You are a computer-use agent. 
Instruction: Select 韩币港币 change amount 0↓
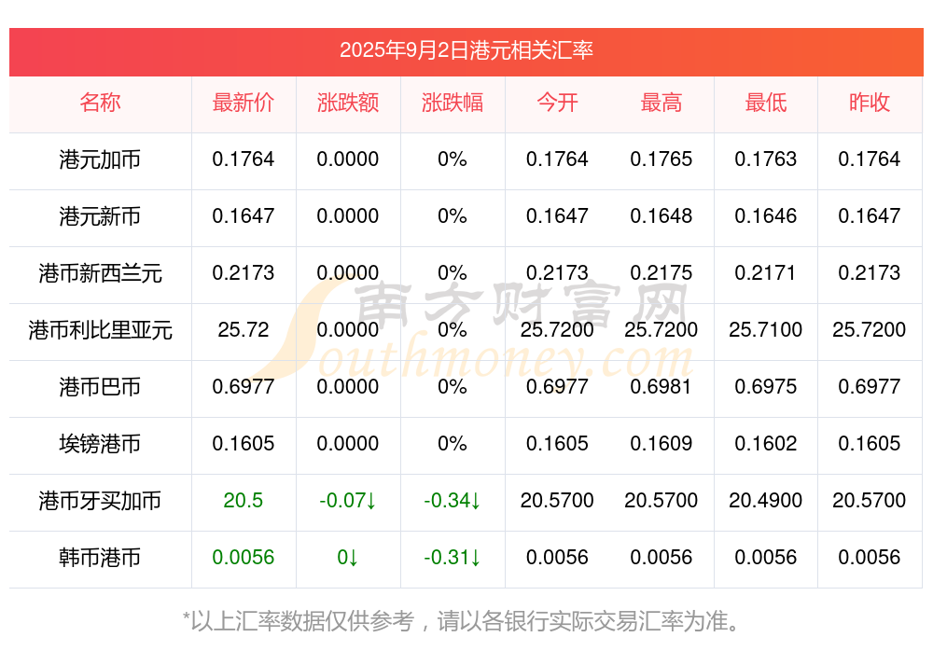348,557
